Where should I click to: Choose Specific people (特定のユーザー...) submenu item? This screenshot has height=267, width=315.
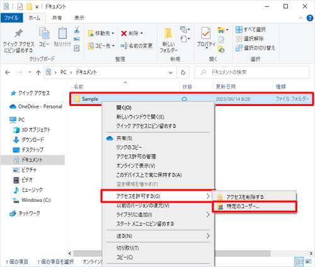pos(255,206)
